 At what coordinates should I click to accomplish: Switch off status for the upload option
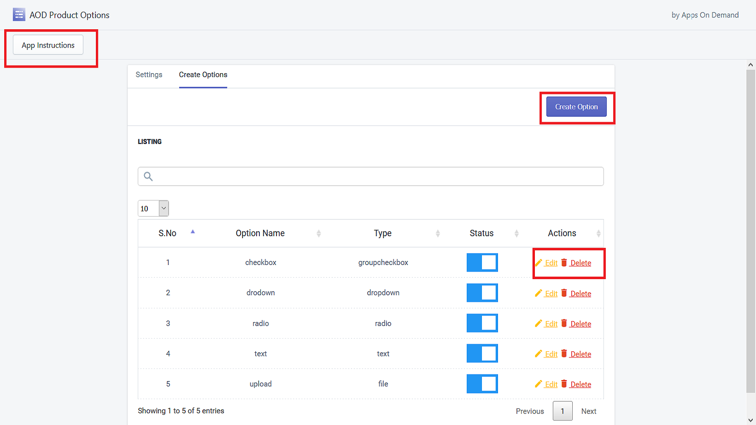[x=482, y=384]
